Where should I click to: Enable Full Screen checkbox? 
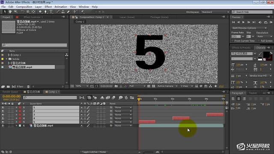pos(259,41)
